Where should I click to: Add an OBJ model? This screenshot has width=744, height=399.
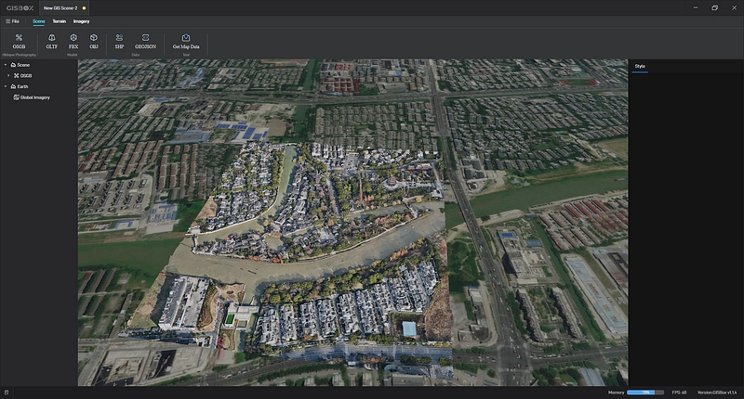(x=94, y=42)
